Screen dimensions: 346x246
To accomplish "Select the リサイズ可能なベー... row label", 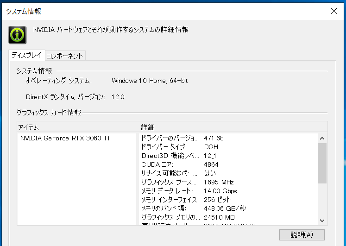I will point(169,173).
